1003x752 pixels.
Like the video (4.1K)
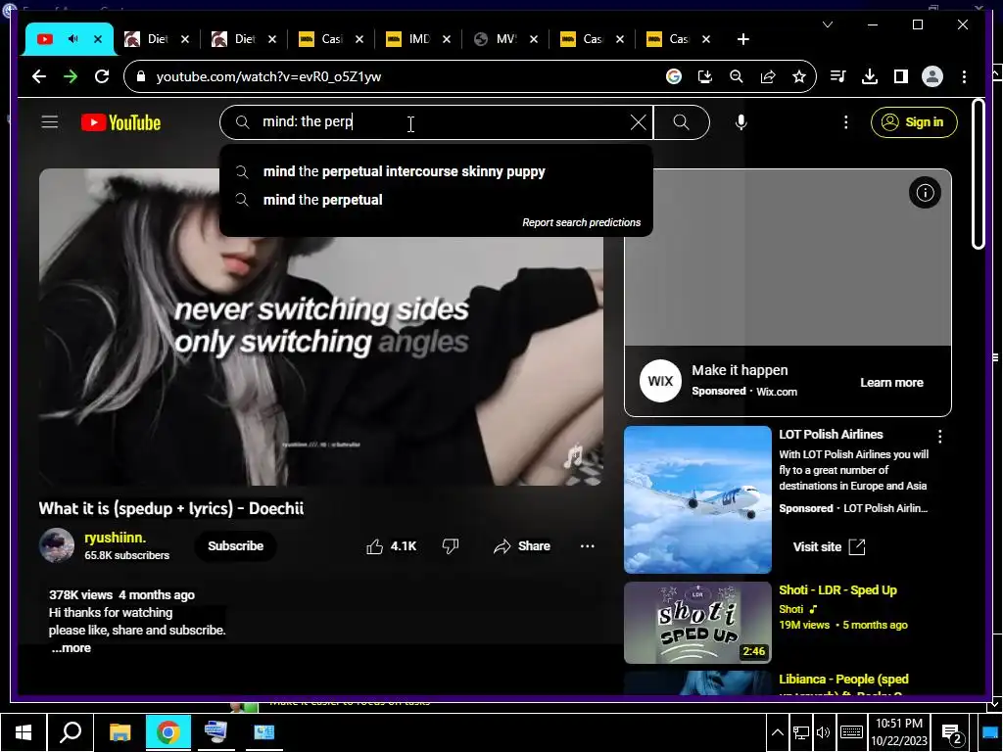pyautogui.click(x=391, y=546)
